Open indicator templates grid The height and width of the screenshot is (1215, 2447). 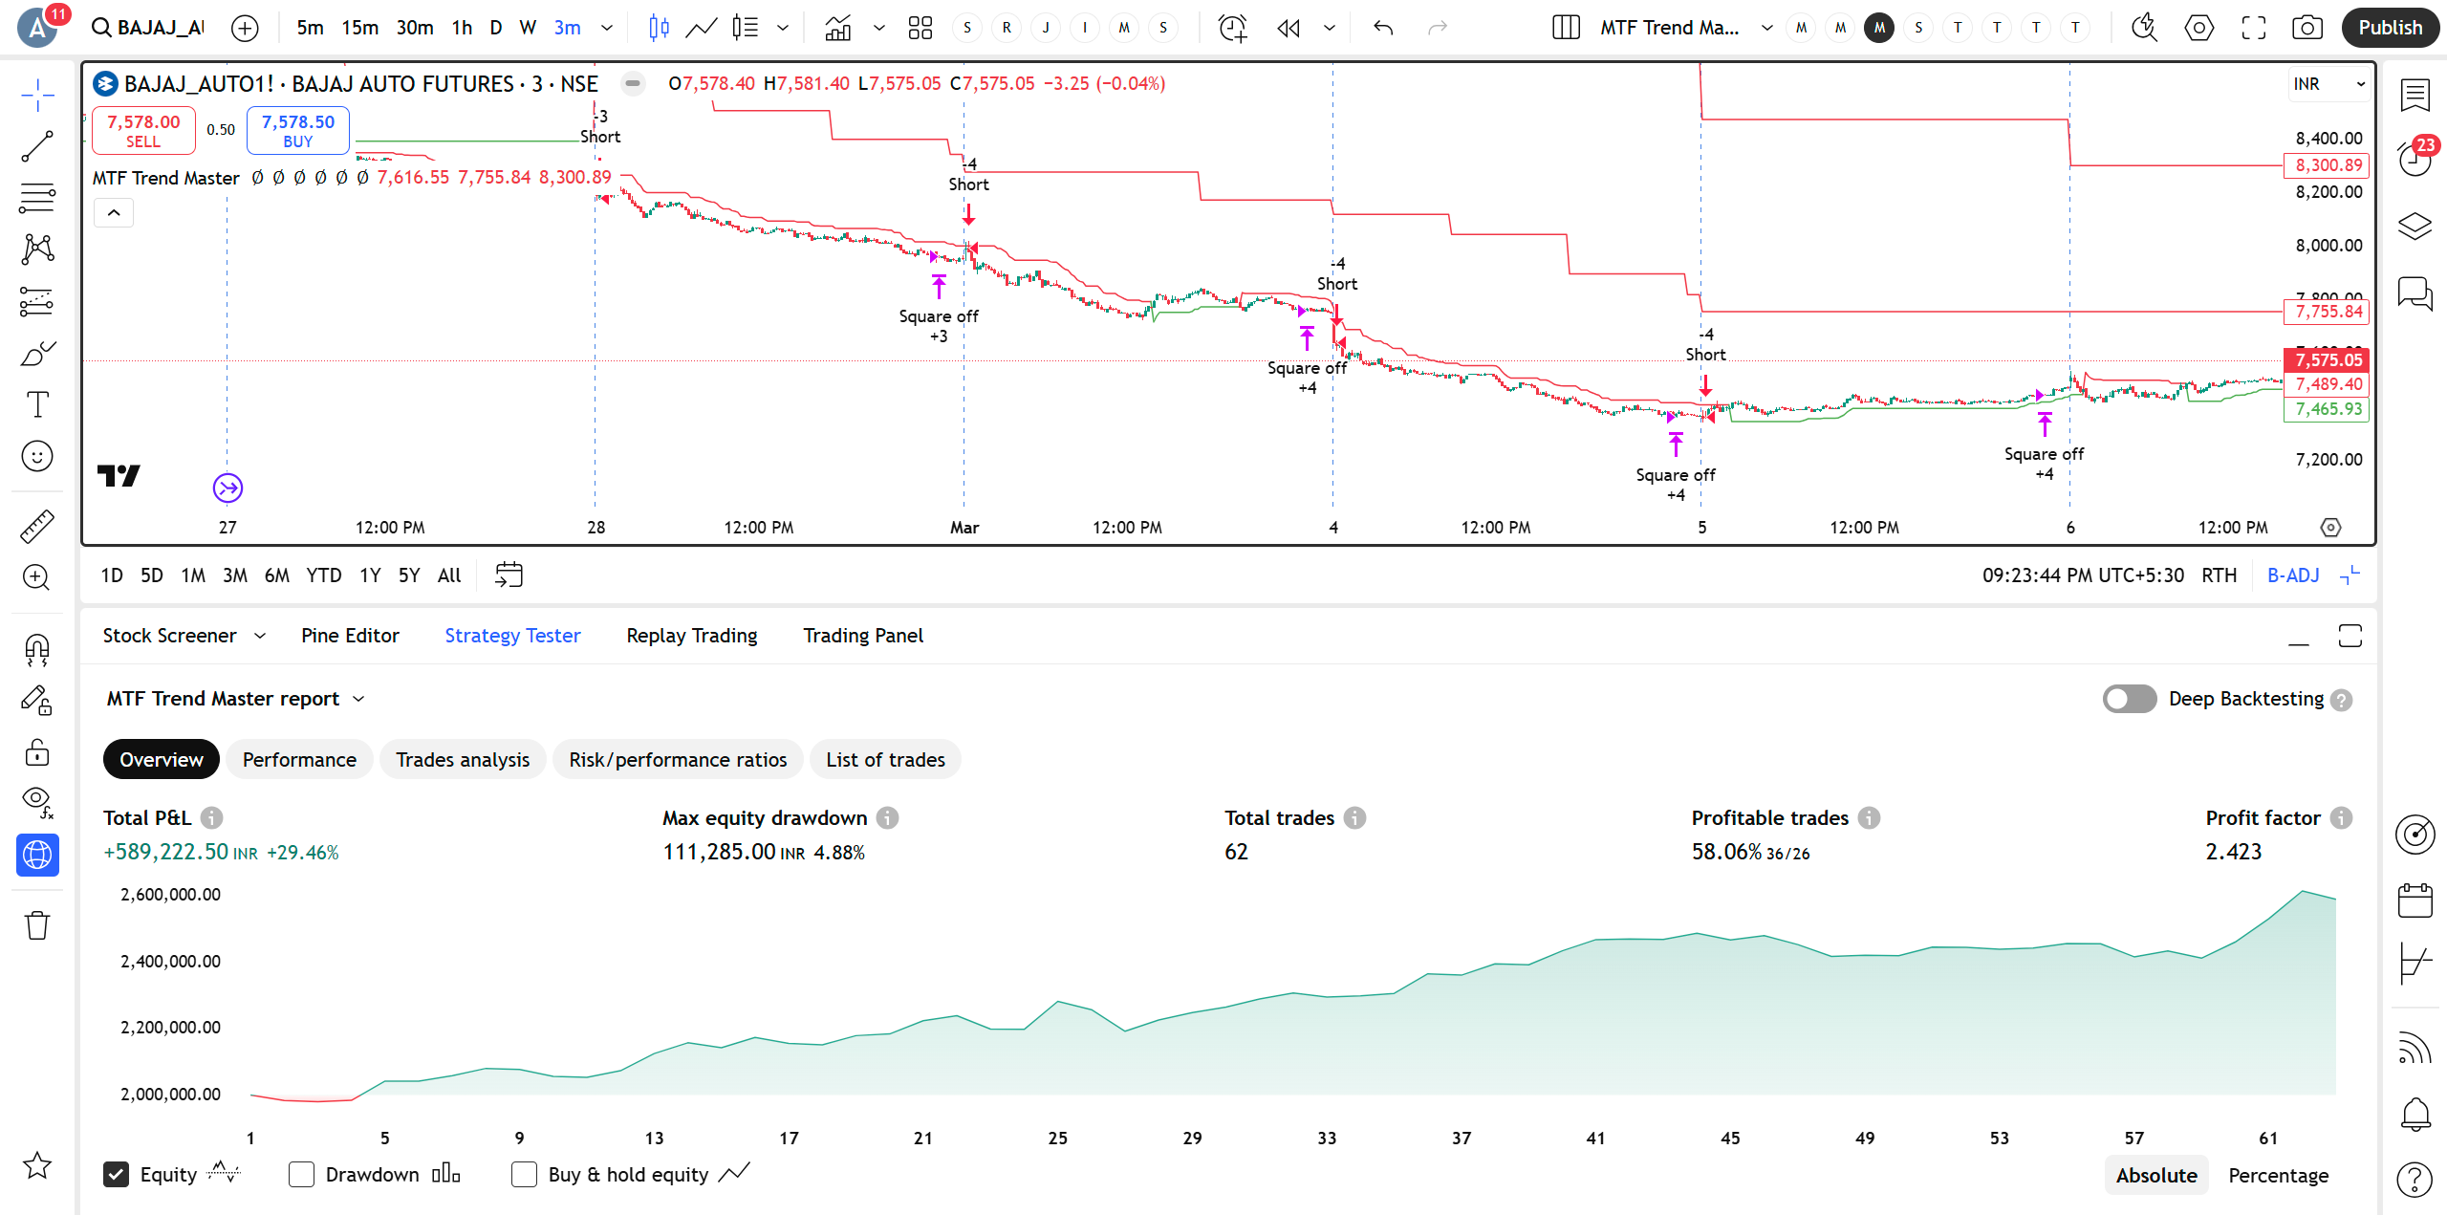point(920,28)
